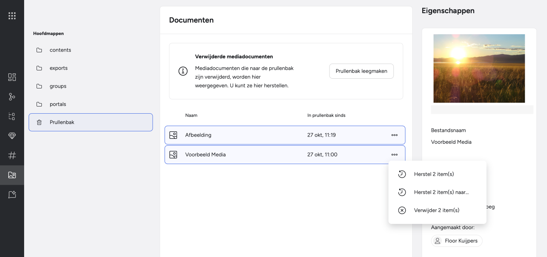The image size is (547, 257).
Task: Select the media folder icon in sidebar
Action: (x=12, y=175)
